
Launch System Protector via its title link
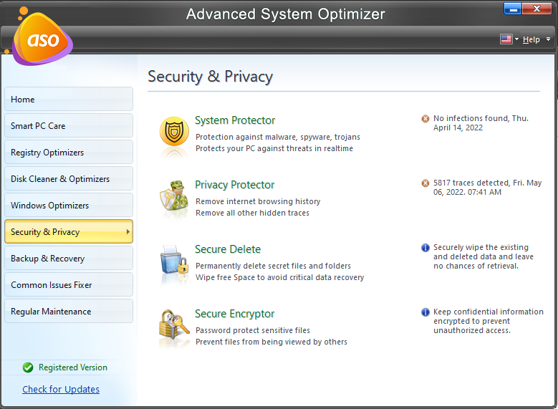coord(235,120)
